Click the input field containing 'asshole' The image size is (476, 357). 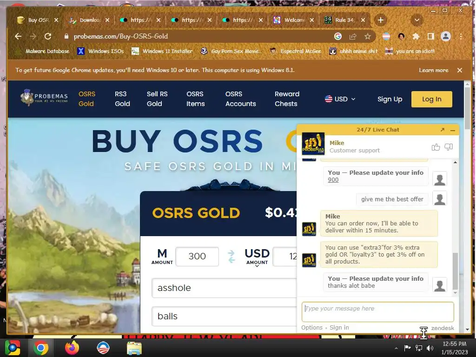pos(224,288)
